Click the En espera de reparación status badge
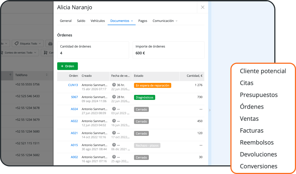 tap(153, 85)
